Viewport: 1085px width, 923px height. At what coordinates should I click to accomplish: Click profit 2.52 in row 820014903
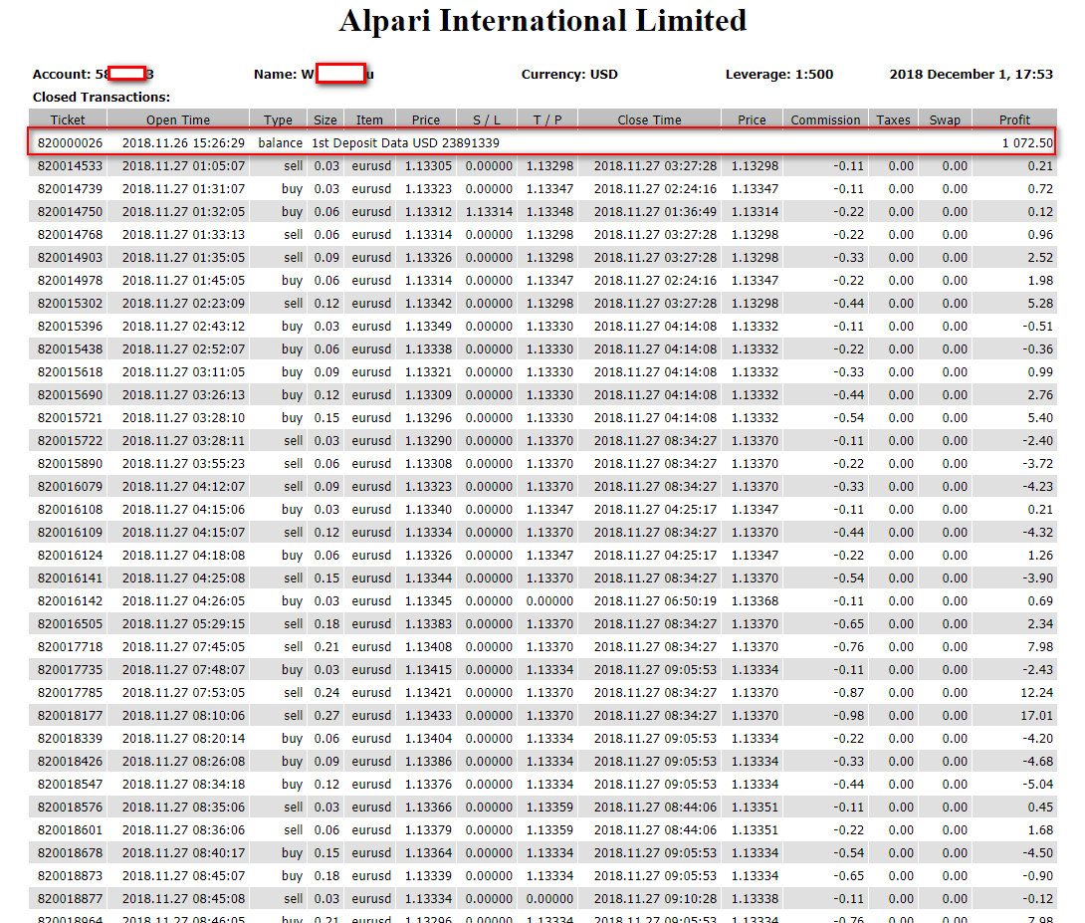click(1040, 258)
